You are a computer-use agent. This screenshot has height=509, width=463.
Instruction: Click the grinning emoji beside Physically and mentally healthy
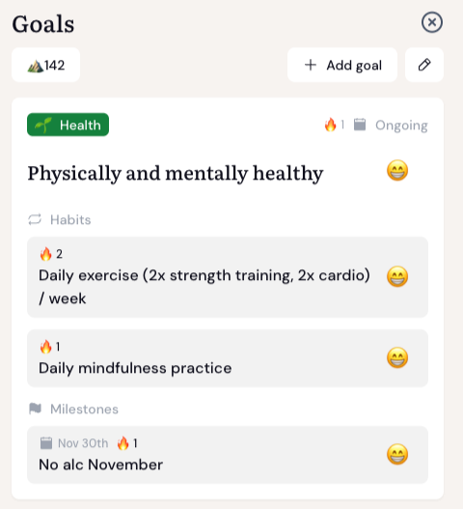pyautogui.click(x=397, y=170)
